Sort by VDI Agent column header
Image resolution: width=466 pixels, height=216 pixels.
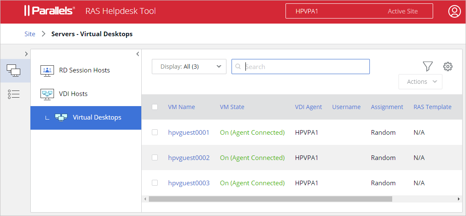tap(308, 107)
